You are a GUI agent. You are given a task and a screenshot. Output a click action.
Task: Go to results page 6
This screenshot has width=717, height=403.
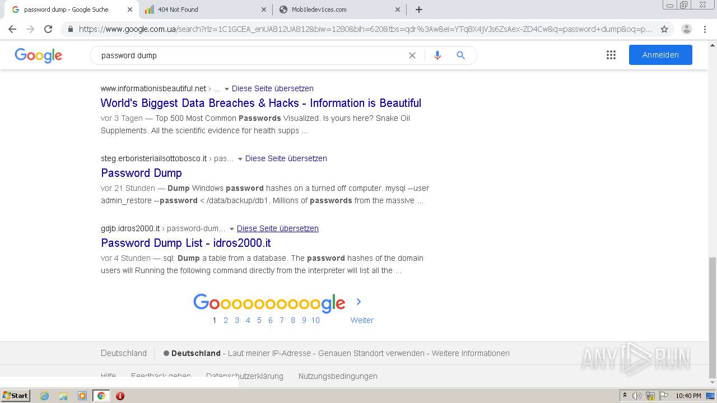[271, 320]
